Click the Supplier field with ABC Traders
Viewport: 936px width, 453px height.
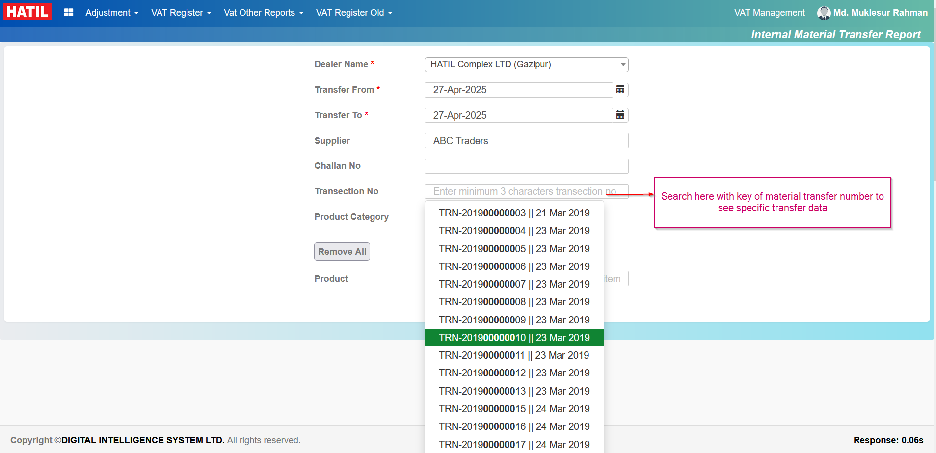click(x=526, y=141)
